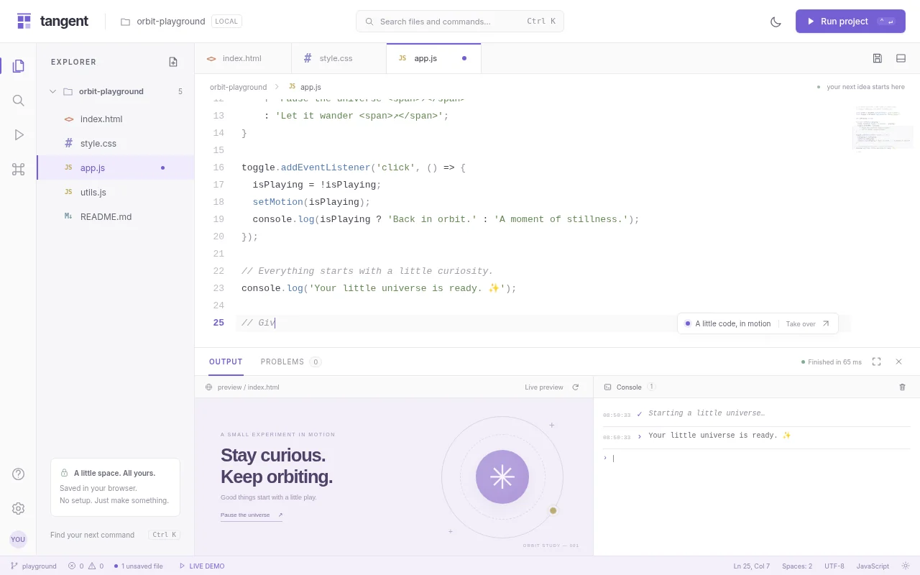
Task: Run the project
Action: point(850,22)
